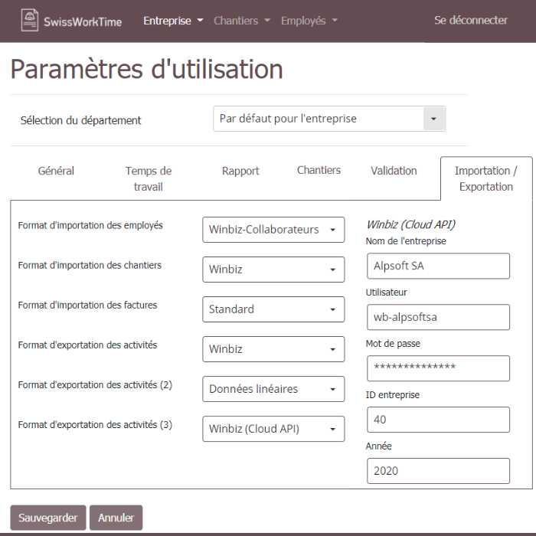The width and height of the screenshot is (536, 536).
Task: Expand employee import format dropdown
Action: click(x=273, y=230)
